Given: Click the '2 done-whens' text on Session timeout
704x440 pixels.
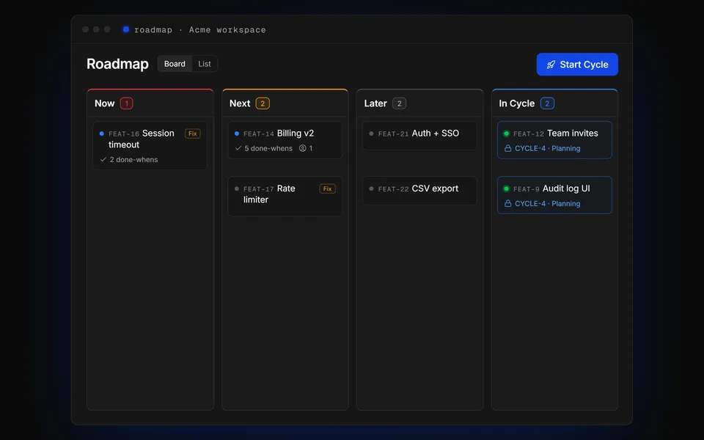Looking at the screenshot, I should (133, 159).
